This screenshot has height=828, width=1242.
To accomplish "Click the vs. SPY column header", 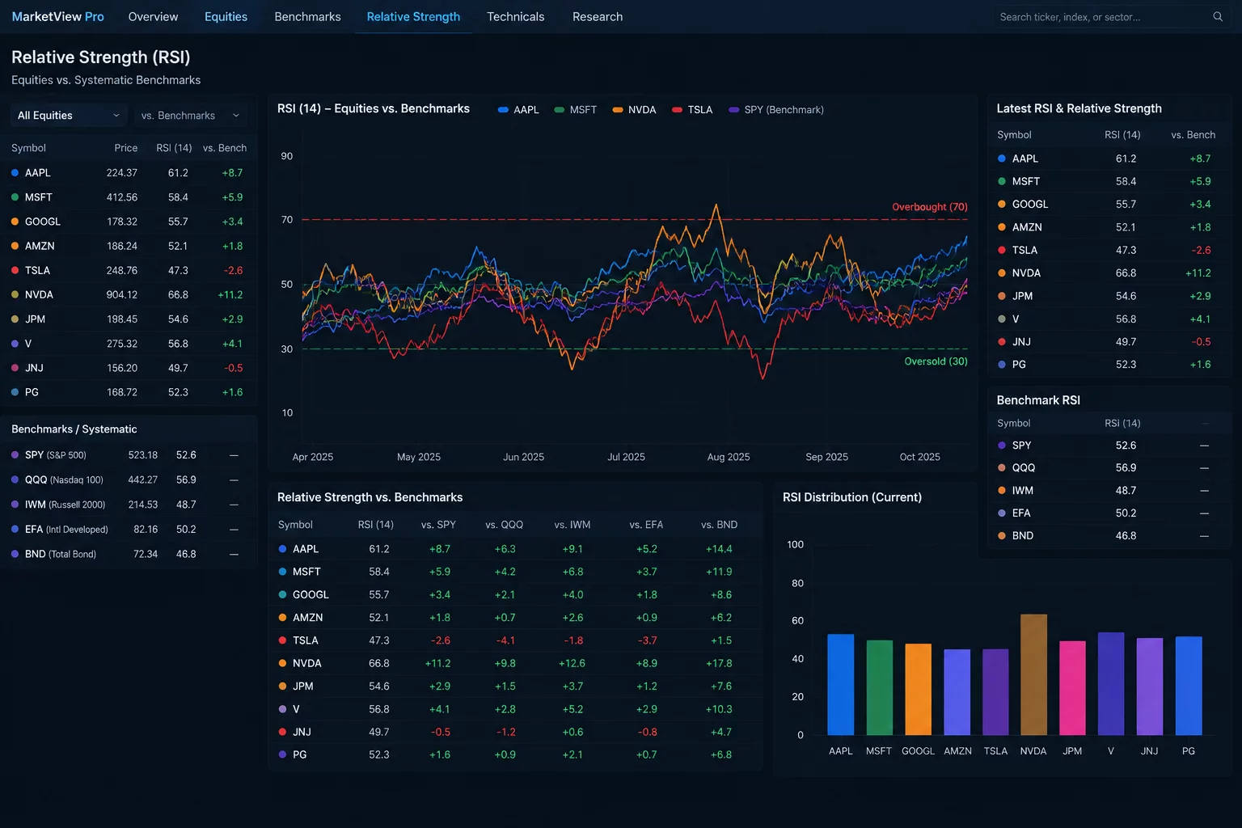I will 438,525.
